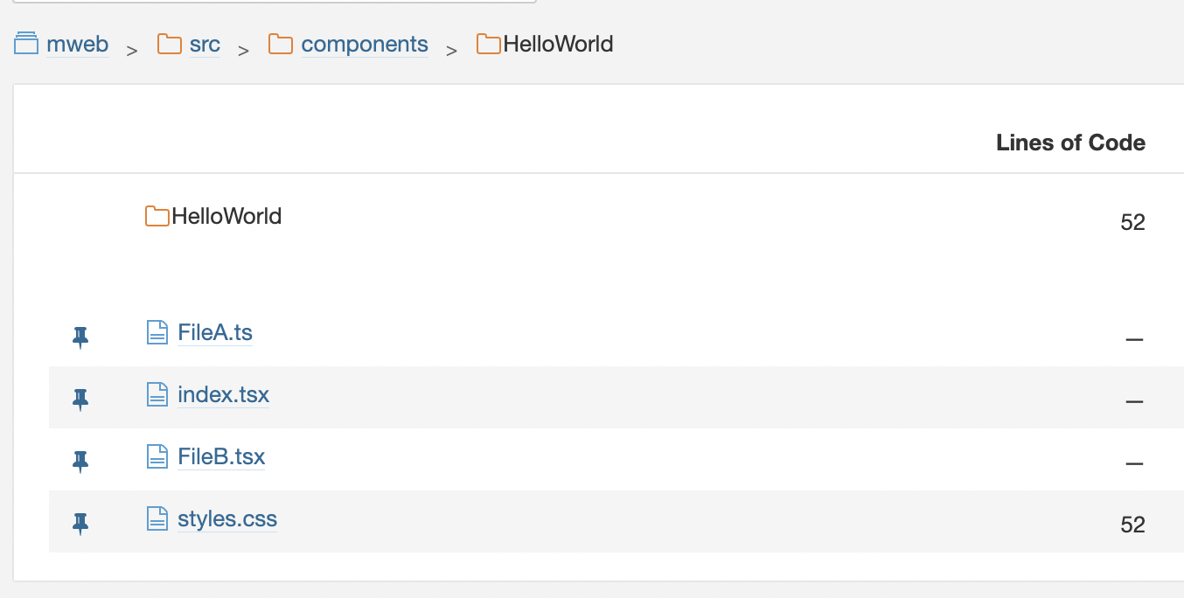The height and width of the screenshot is (598, 1184).
Task: Open the index.tsx file link
Action: coord(223,394)
